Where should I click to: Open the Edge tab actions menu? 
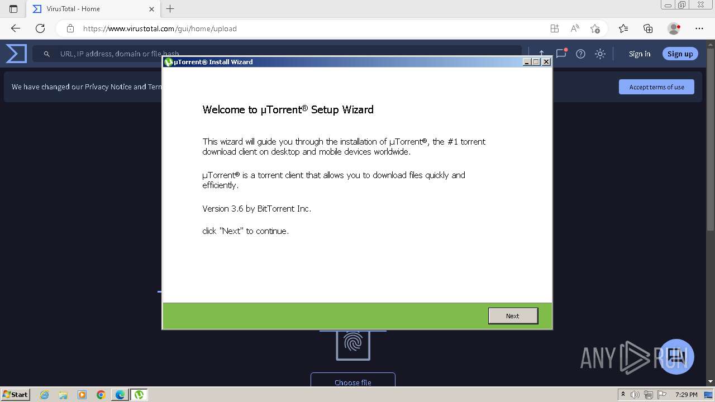13,9
